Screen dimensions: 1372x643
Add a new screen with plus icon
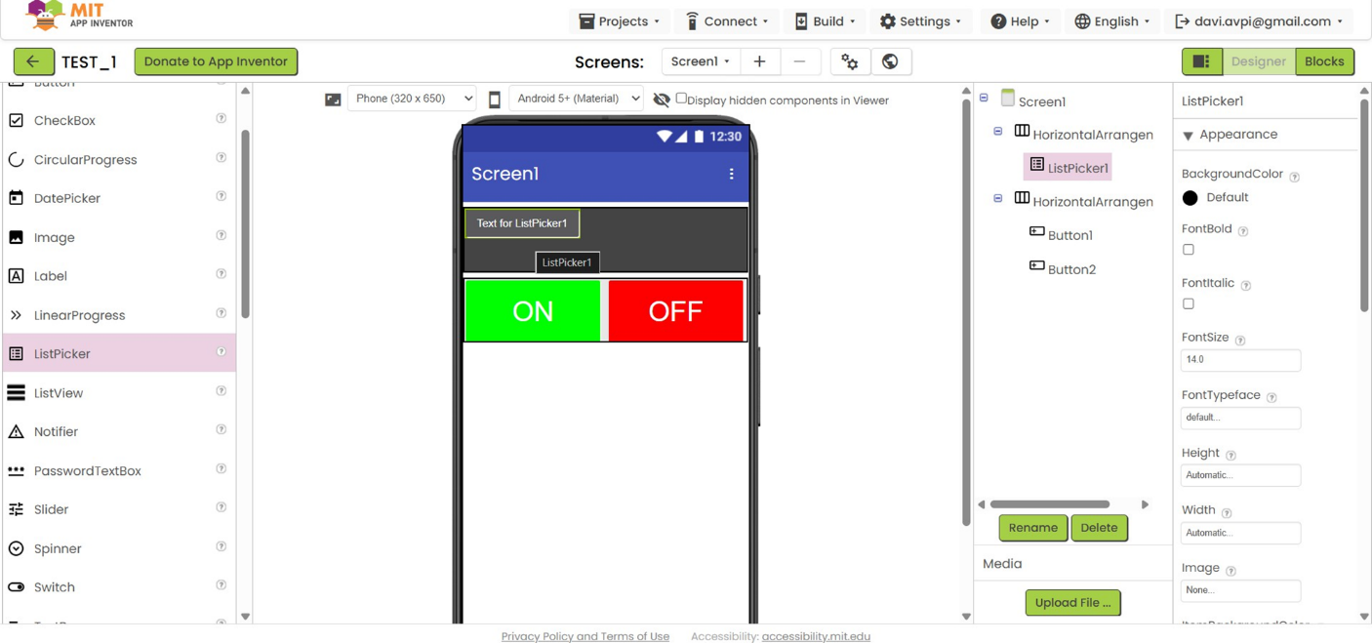[759, 61]
